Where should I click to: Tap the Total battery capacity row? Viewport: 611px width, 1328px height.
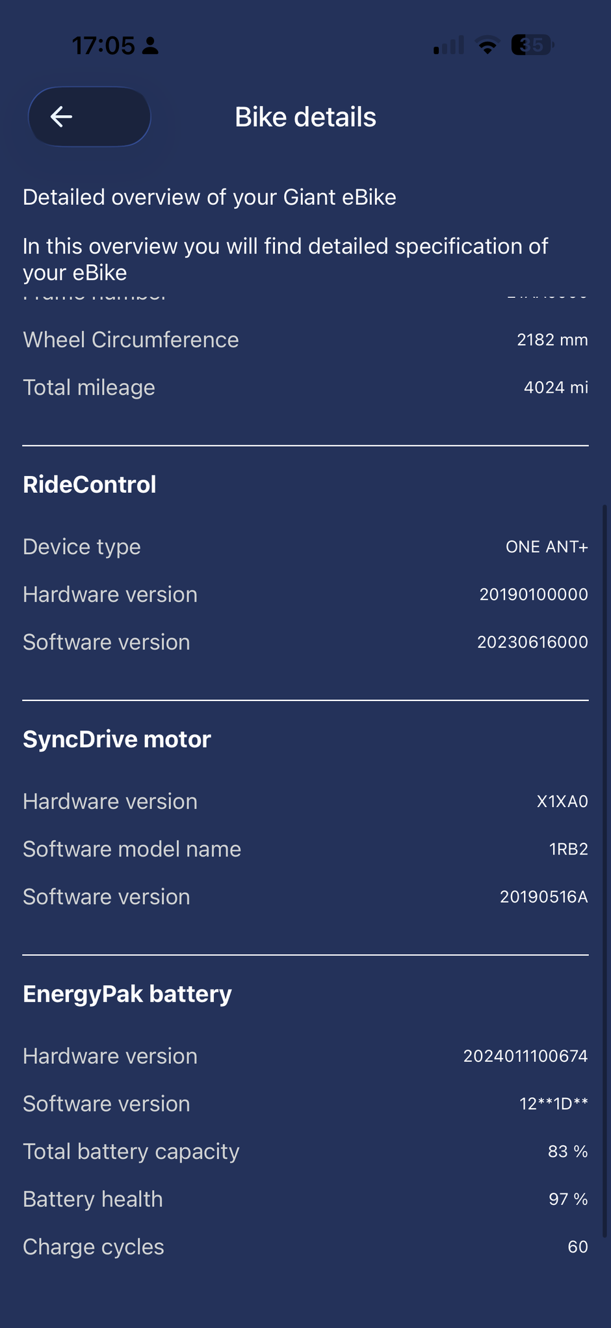pos(305,1152)
